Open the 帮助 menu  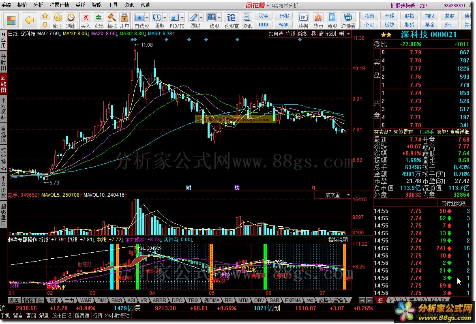145,5
